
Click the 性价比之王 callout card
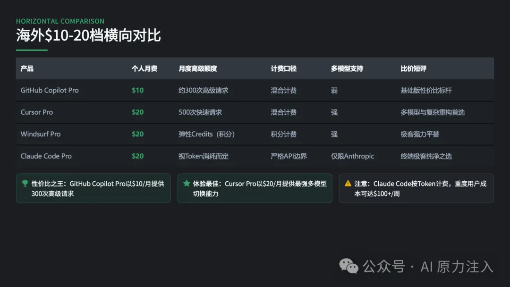coord(93,188)
